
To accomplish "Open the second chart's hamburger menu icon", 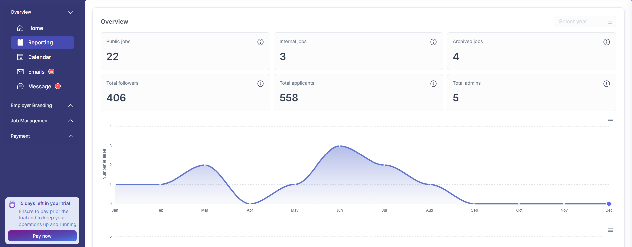I will [x=610, y=230].
